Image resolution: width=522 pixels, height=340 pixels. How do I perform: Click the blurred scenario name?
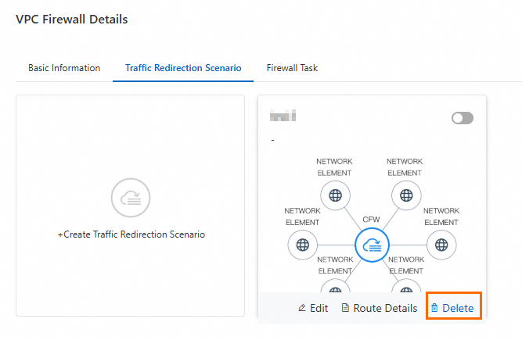tap(283, 116)
